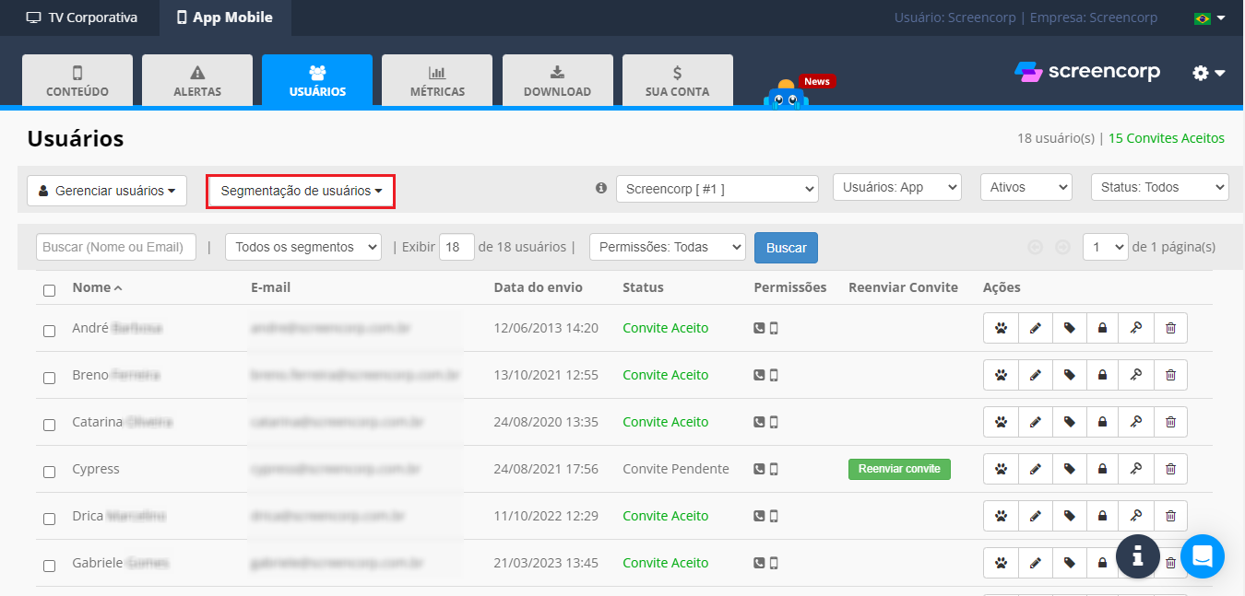Click the lock icon in Cypress's row
Viewport: 1245px width, 596px height.
tap(1102, 469)
